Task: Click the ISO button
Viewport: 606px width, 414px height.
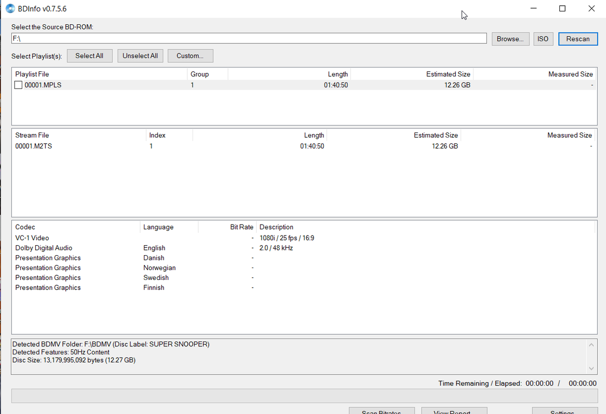Action: [543, 39]
